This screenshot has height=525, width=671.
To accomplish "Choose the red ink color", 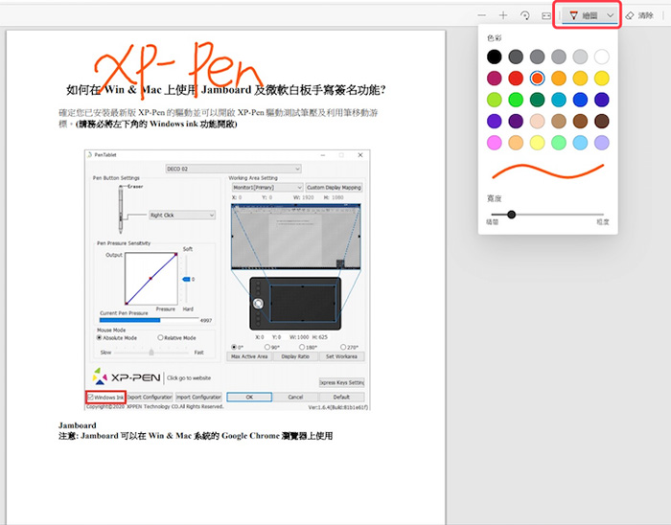I will point(516,79).
